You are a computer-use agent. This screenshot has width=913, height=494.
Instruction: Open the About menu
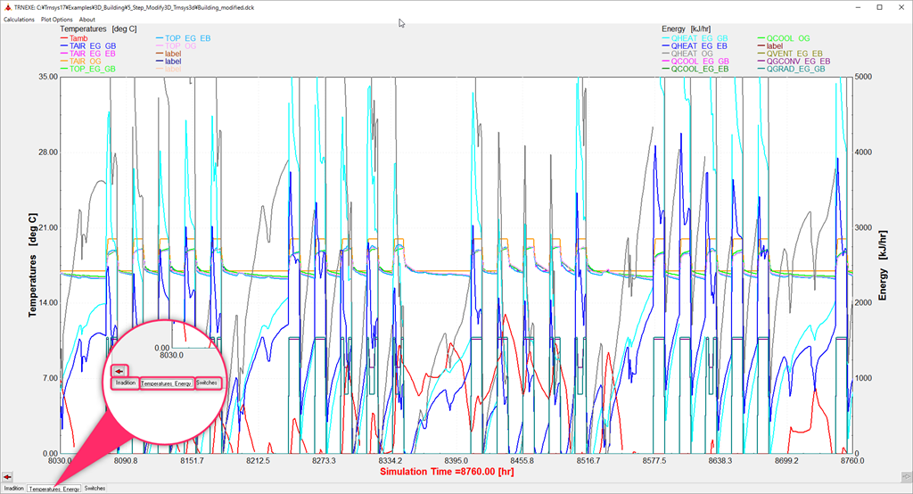tap(86, 20)
